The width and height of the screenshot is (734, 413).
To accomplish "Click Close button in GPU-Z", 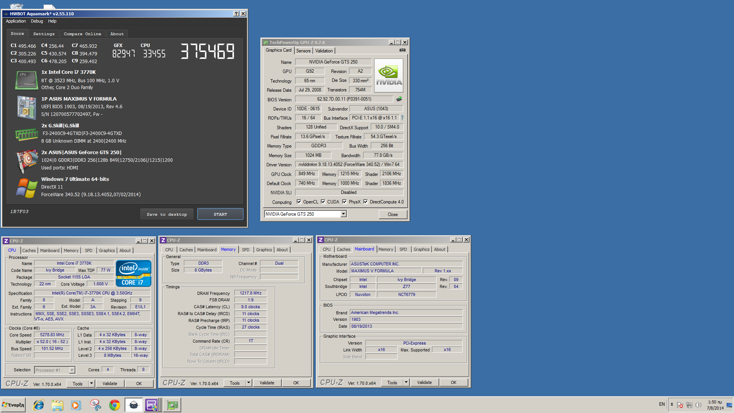I will pos(393,214).
